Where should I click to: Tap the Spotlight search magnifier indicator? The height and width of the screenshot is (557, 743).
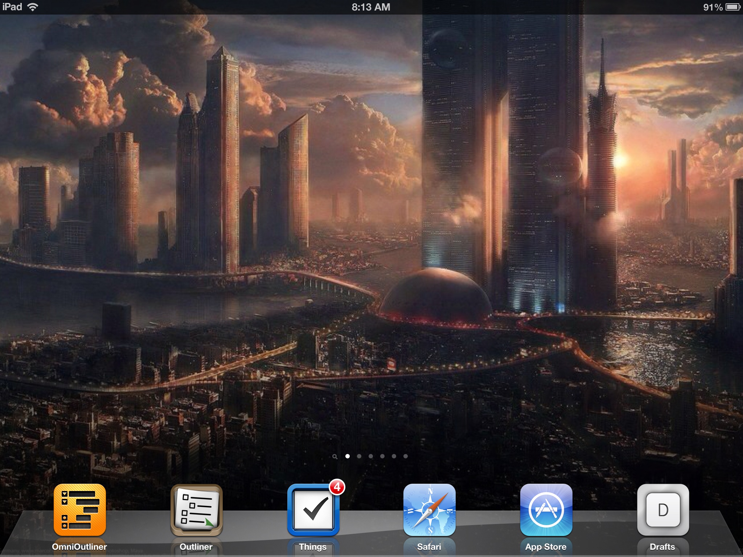(335, 457)
